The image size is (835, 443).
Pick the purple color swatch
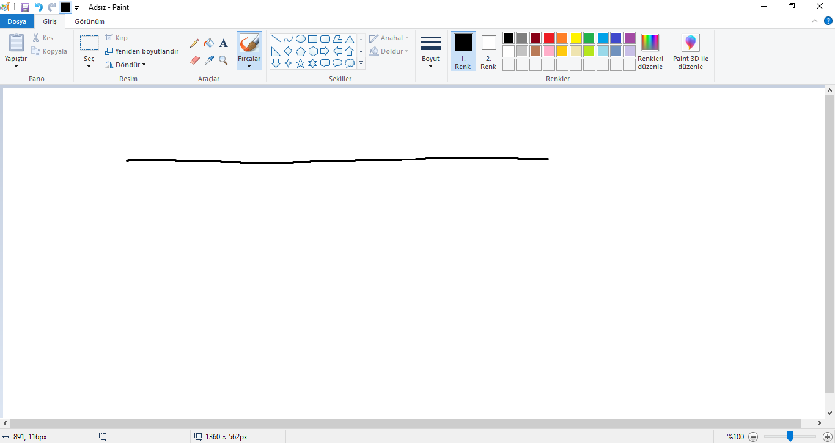[630, 38]
